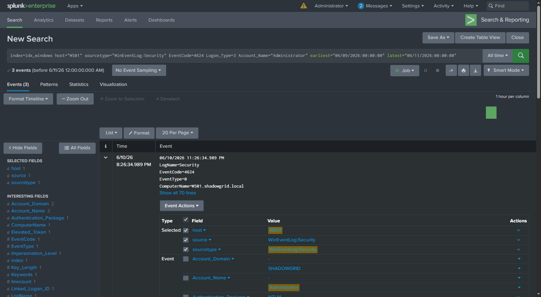
Task: Share the search job
Action: (x=451, y=70)
